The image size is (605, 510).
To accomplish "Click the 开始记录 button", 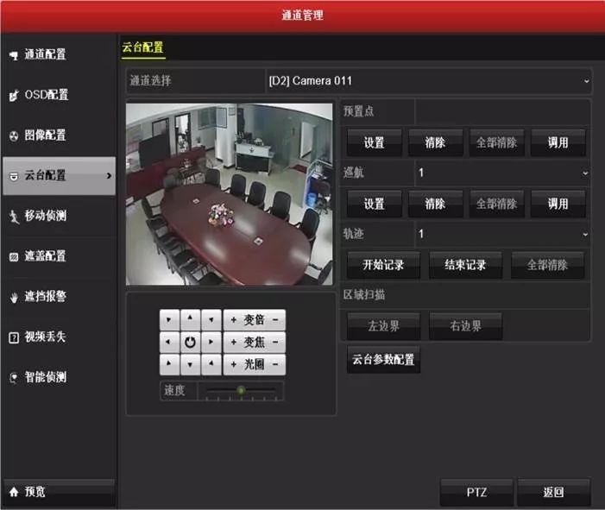I will (382, 265).
